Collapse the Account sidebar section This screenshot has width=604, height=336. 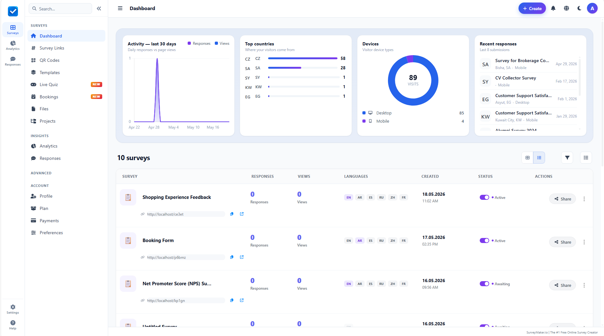tap(40, 186)
